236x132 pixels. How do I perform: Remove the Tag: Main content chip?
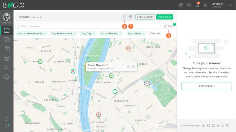pos(74,34)
